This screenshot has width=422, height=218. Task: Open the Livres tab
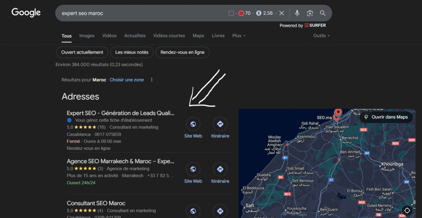tap(218, 36)
